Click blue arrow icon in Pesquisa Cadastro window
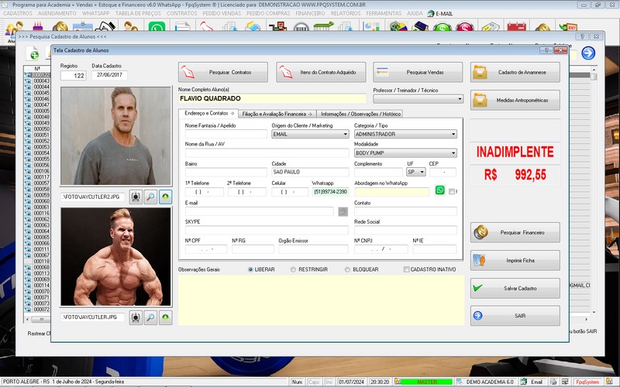The width and height of the screenshot is (620, 387). pyautogui.click(x=588, y=53)
